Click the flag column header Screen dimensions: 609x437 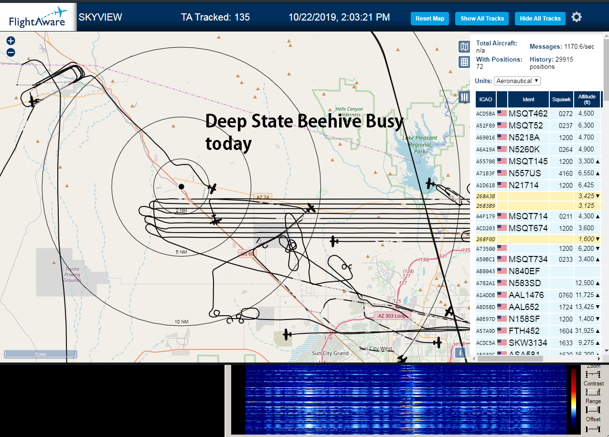[502, 99]
